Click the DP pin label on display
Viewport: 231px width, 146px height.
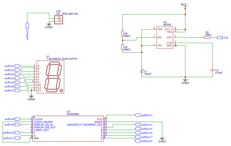click(39, 85)
